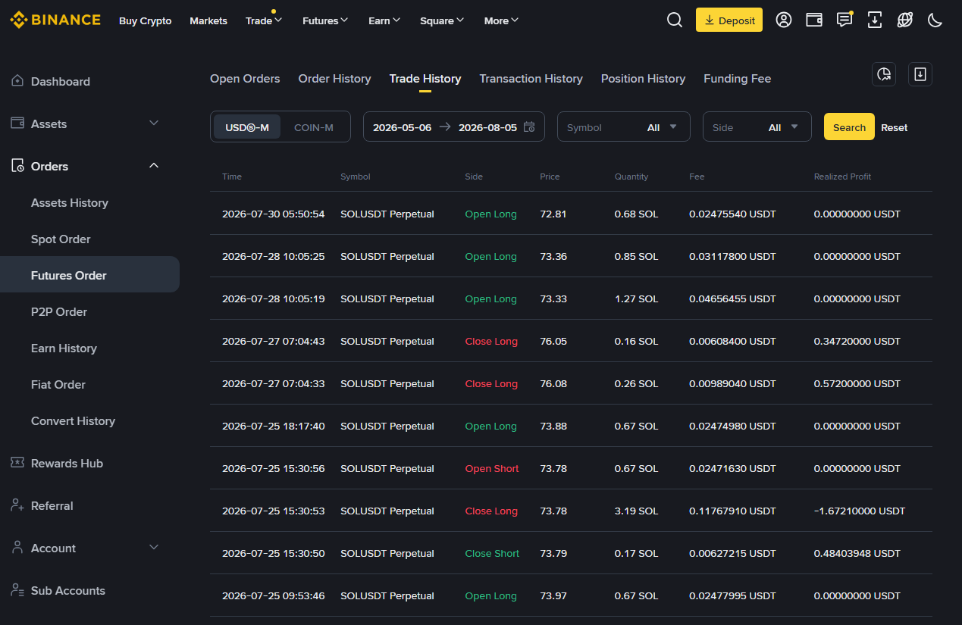Click the Account person icon in sidebar
Image resolution: width=962 pixels, height=625 pixels.
point(17,548)
